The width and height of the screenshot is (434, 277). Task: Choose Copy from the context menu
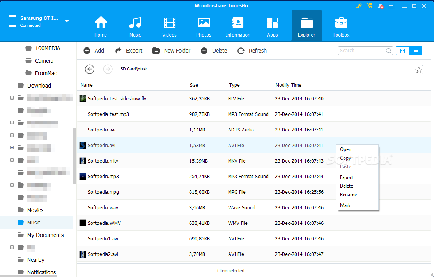click(357, 158)
